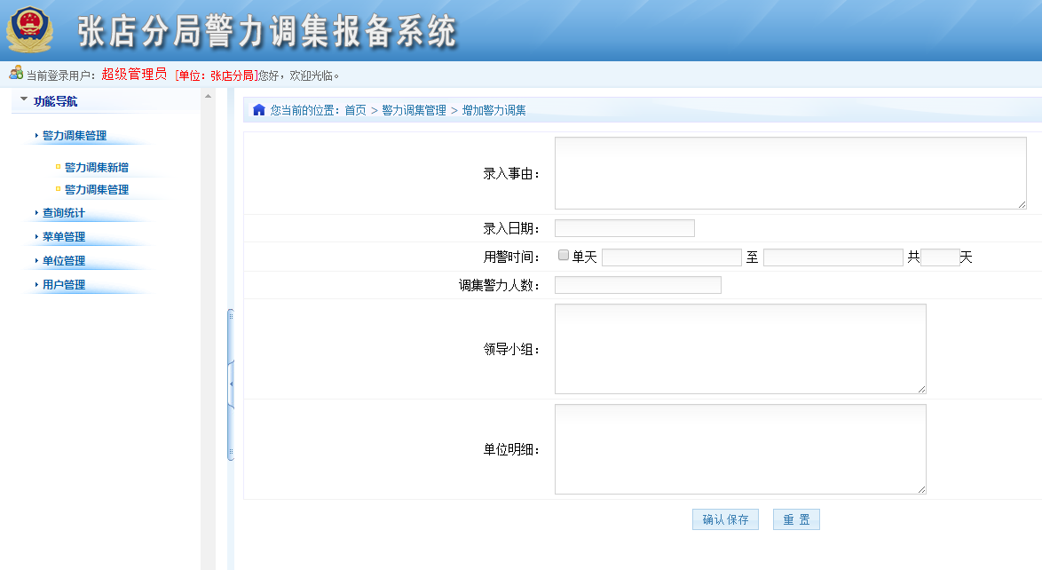Click the home icon in breadcrumb
Screen dimensions: 1042x570
[259, 110]
